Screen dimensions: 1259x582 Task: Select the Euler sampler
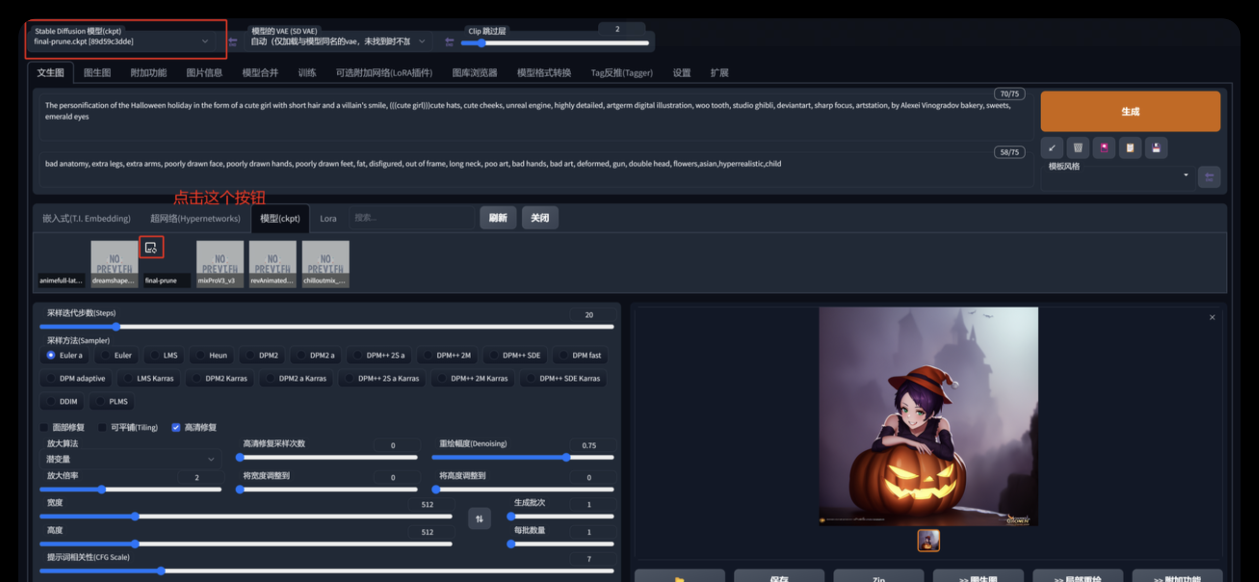coord(116,355)
